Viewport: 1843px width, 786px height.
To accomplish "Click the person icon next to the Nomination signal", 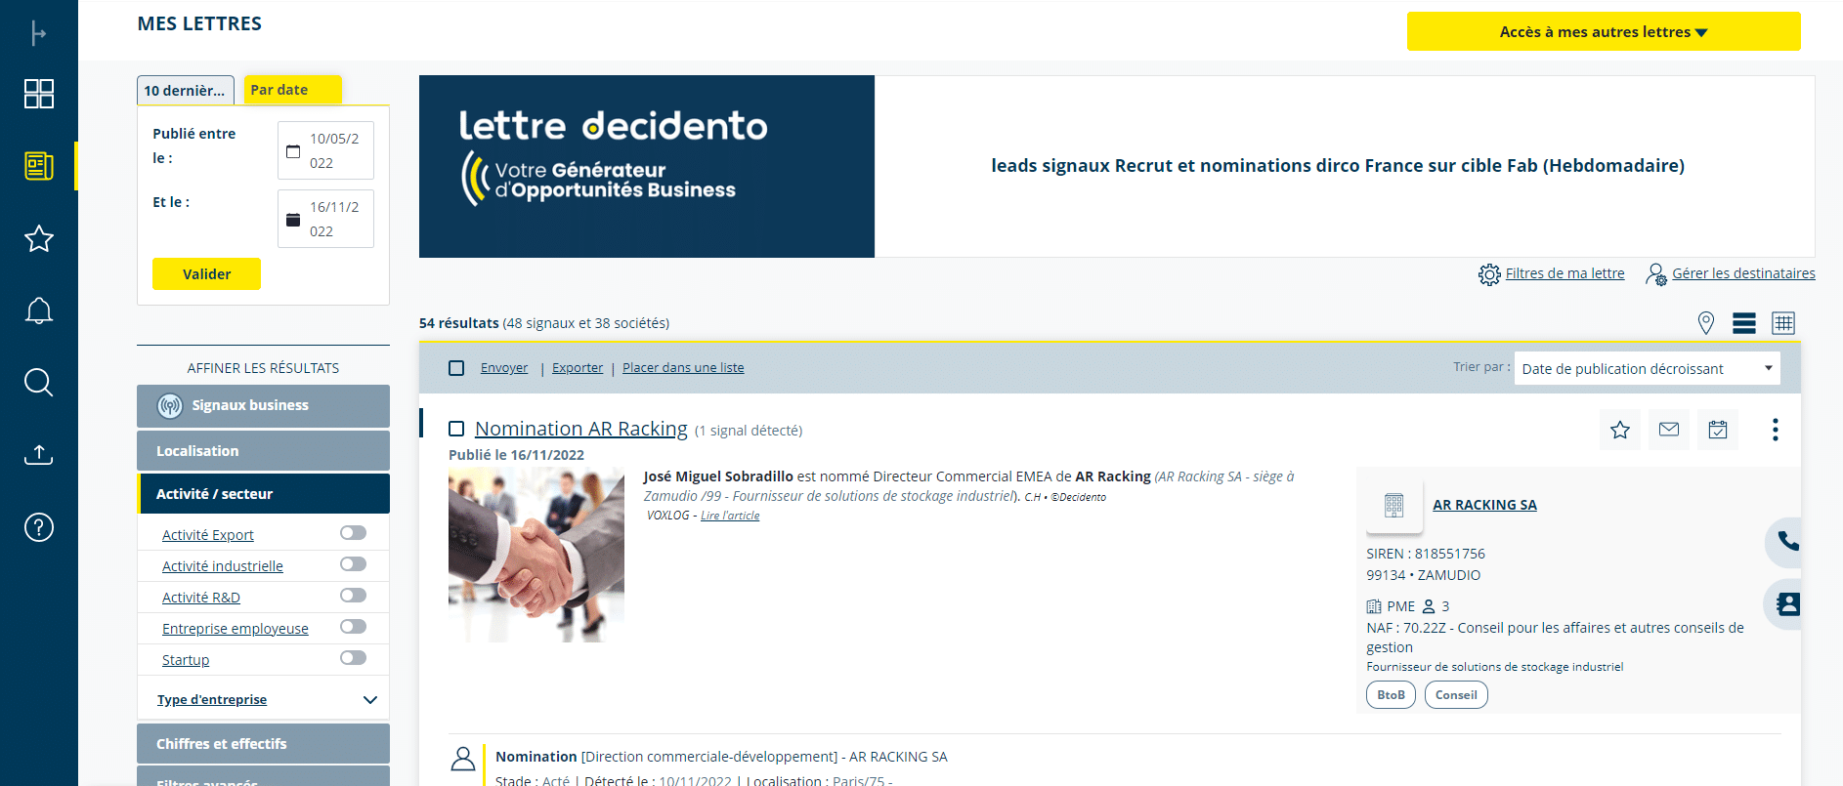I will point(463,759).
